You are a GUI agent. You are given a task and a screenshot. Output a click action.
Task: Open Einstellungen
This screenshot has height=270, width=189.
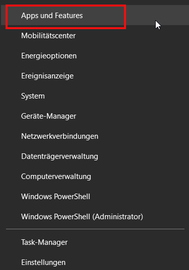click(95, 262)
